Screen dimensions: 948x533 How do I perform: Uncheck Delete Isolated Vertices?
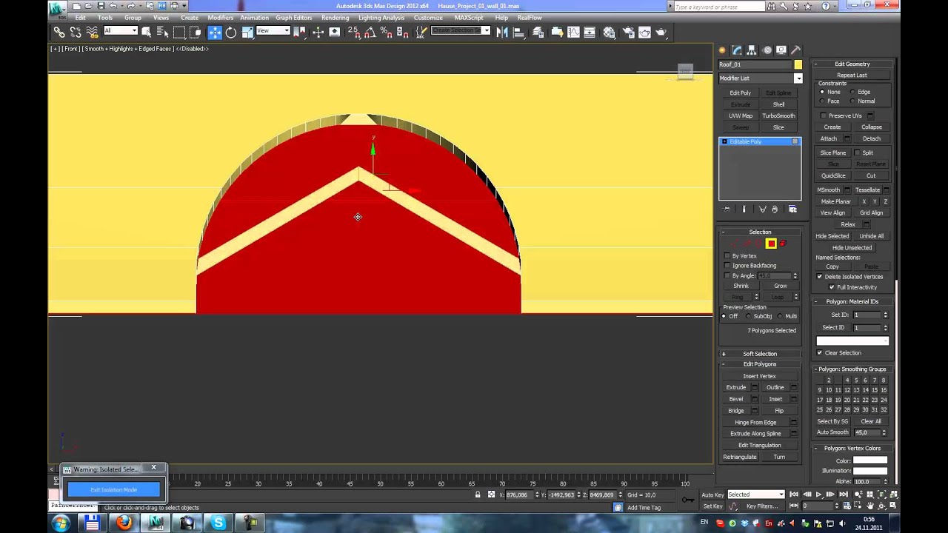coord(820,277)
